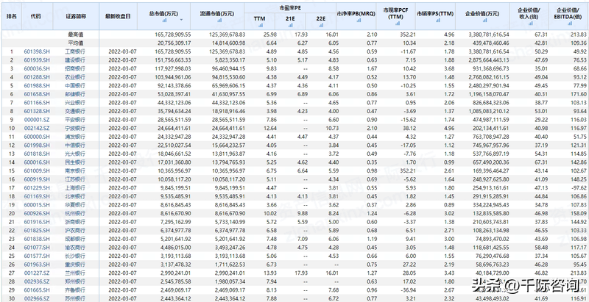This screenshot has width=589, height=302.
Task: Open chart icon under 市现率PCF(TTM) header
Action: tap(397, 23)
